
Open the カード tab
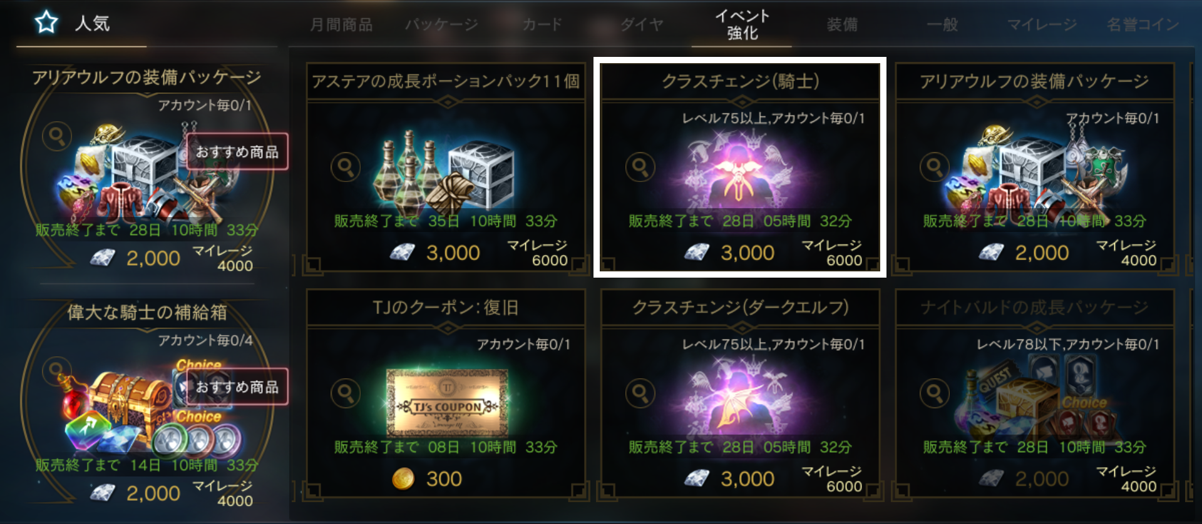point(542,24)
